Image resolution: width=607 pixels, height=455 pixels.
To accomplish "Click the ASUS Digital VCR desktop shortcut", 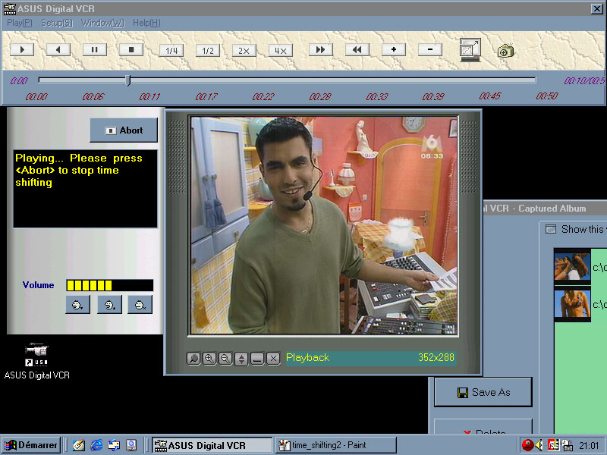I will pos(36,362).
